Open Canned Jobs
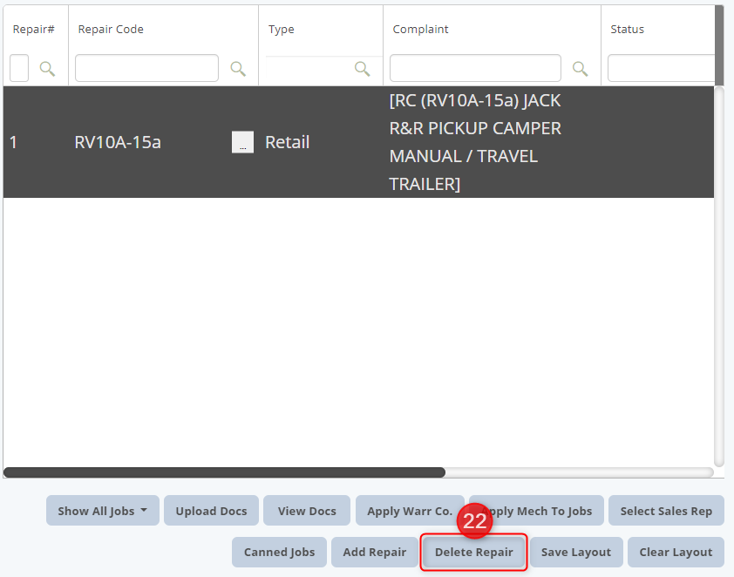This screenshot has height=577, width=734. [x=279, y=553]
